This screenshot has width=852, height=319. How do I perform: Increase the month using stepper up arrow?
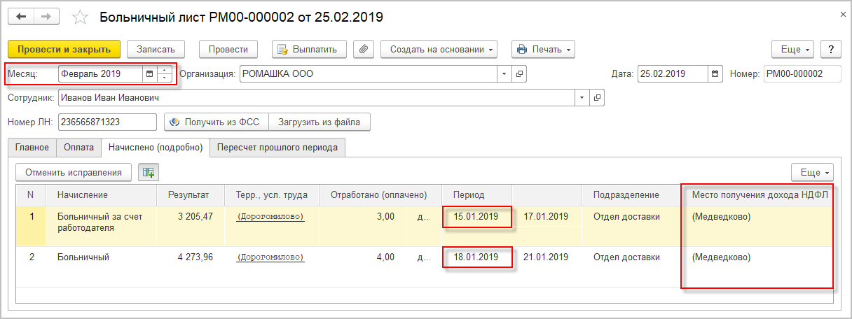(165, 70)
